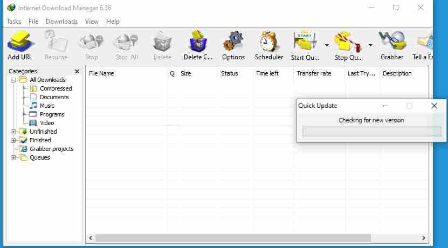Click the horizontal scrollbar thumb

(233, 238)
